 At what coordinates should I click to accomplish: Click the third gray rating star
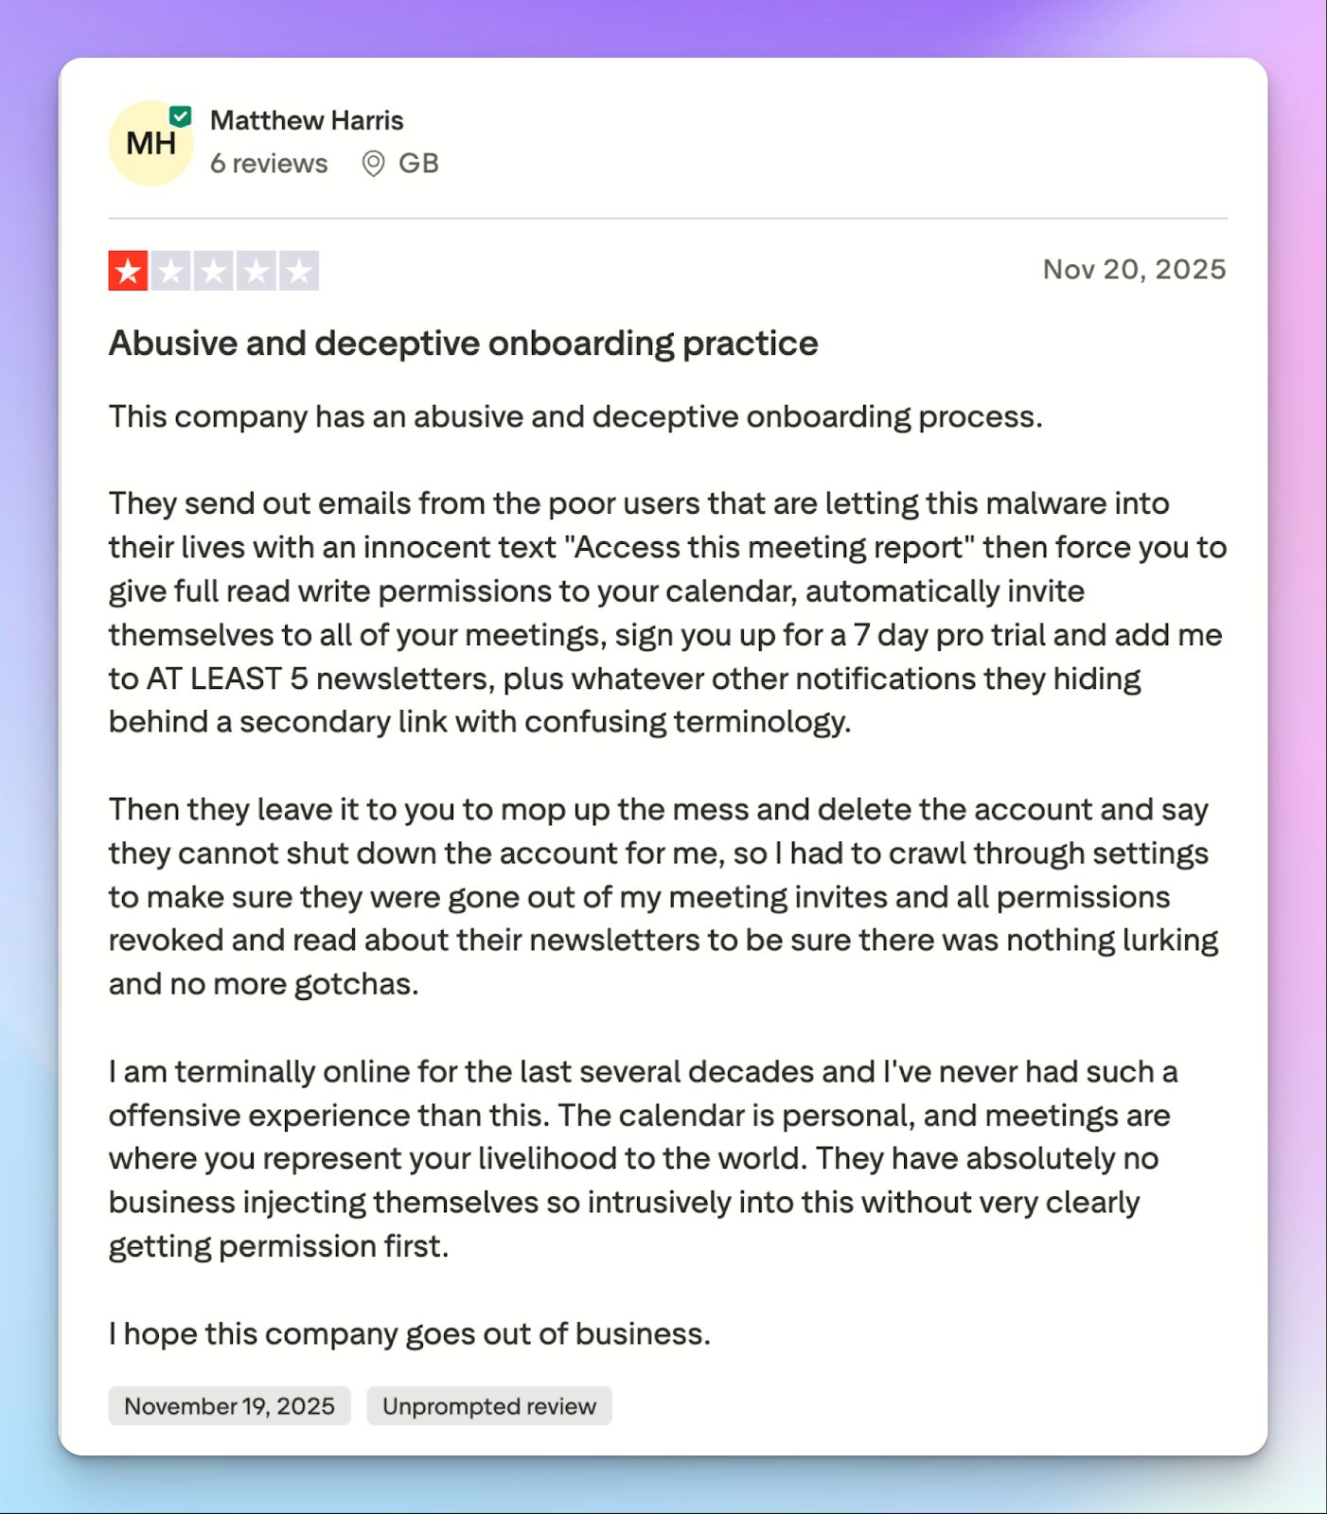coord(215,271)
